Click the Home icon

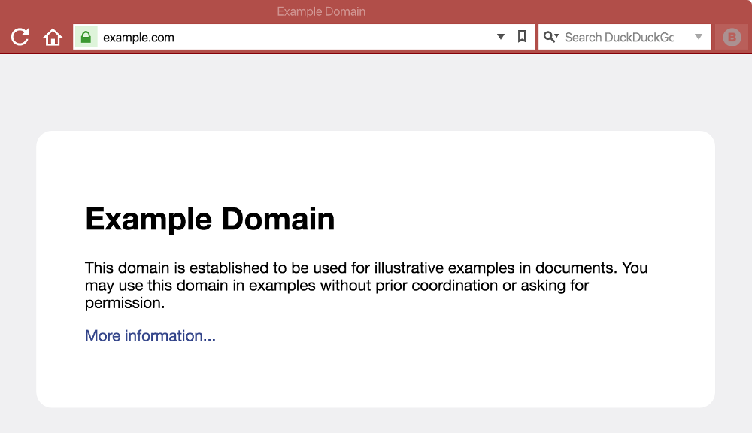click(x=52, y=36)
